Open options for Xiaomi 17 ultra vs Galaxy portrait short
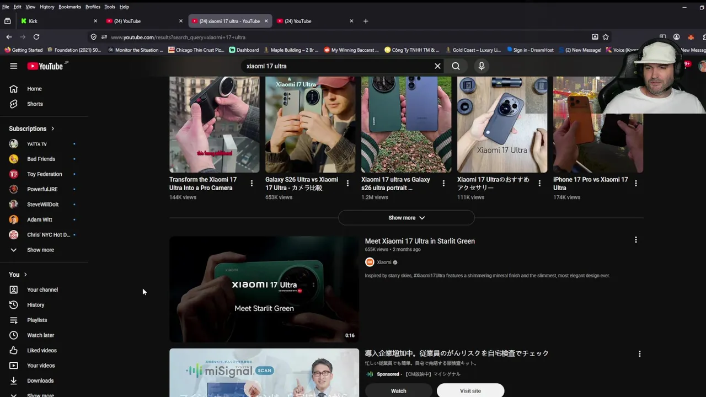Viewport: 706px width, 397px height. (x=443, y=183)
